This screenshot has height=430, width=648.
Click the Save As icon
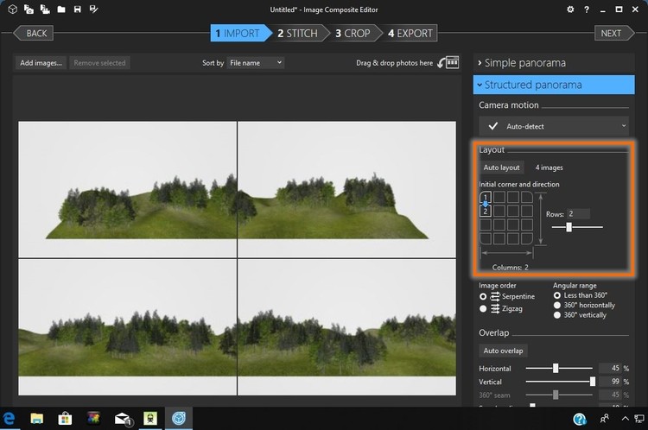pos(93,9)
